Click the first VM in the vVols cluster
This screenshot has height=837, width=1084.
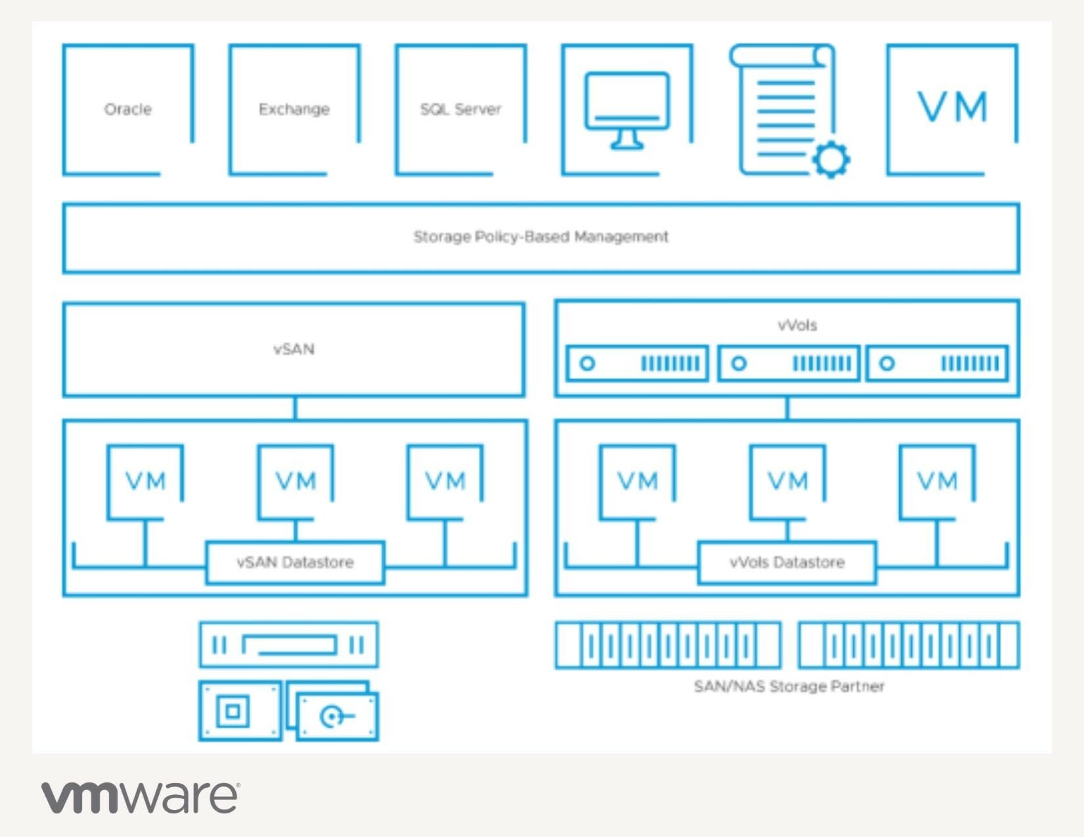pyautogui.click(x=637, y=483)
